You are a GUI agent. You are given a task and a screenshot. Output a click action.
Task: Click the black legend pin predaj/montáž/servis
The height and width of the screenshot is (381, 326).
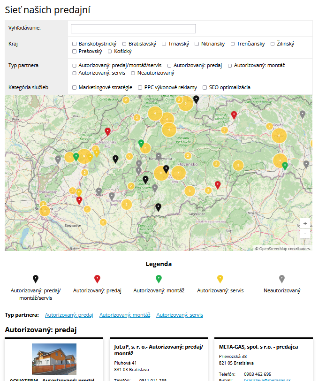pos(36,279)
